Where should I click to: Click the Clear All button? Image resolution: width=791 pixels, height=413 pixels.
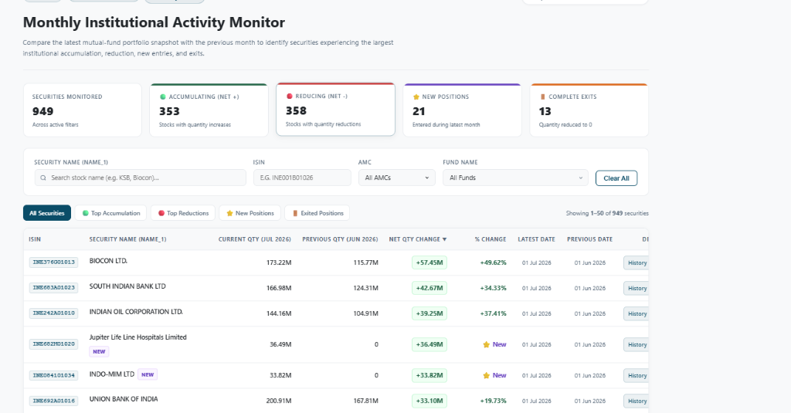pos(616,178)
